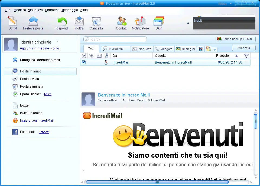Screen dimensions: 260x186
Task: Filter by Immagini tab
Action: 186,49
